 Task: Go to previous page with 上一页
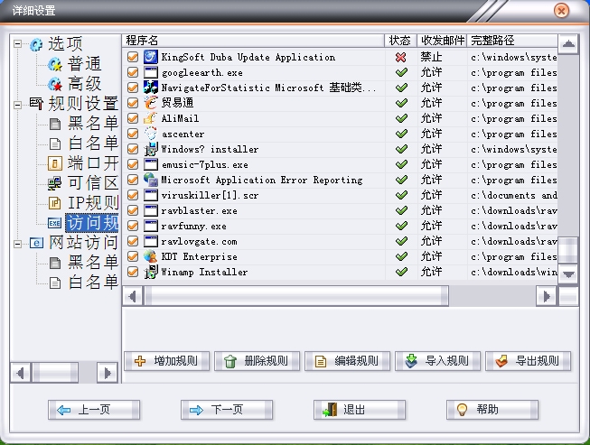click(x=94, y=410)
